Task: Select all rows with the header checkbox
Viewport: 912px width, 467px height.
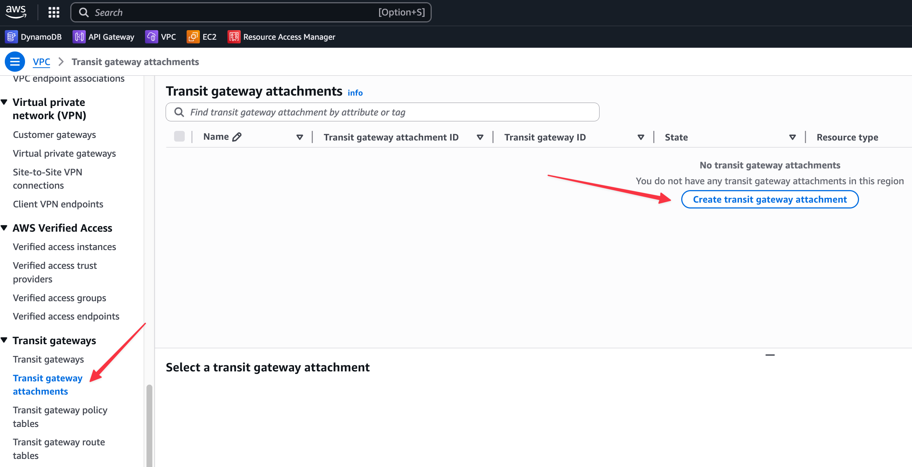Action: (179, 136)
